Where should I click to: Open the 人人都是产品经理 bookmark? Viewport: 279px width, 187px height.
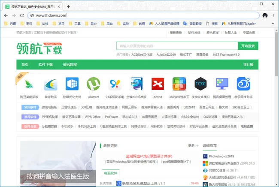tap(164, 24)
